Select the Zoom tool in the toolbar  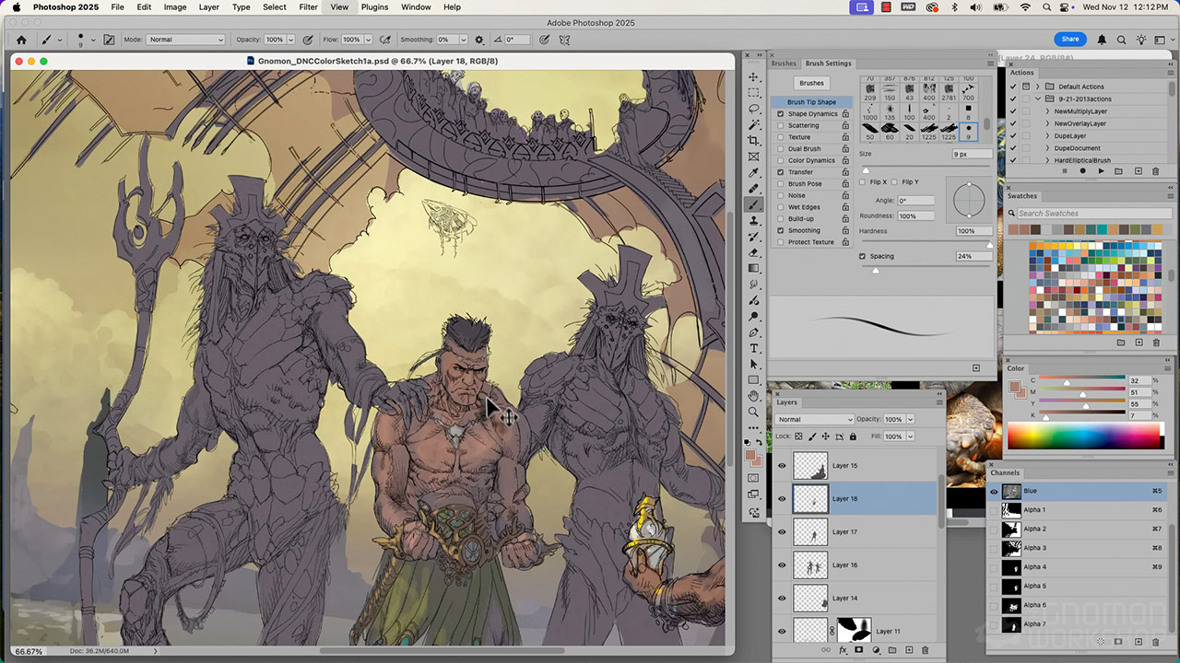coord(754,412)
